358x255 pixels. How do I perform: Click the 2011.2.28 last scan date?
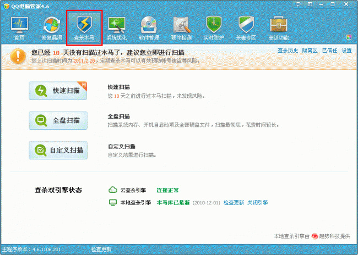tap(84, 61)
